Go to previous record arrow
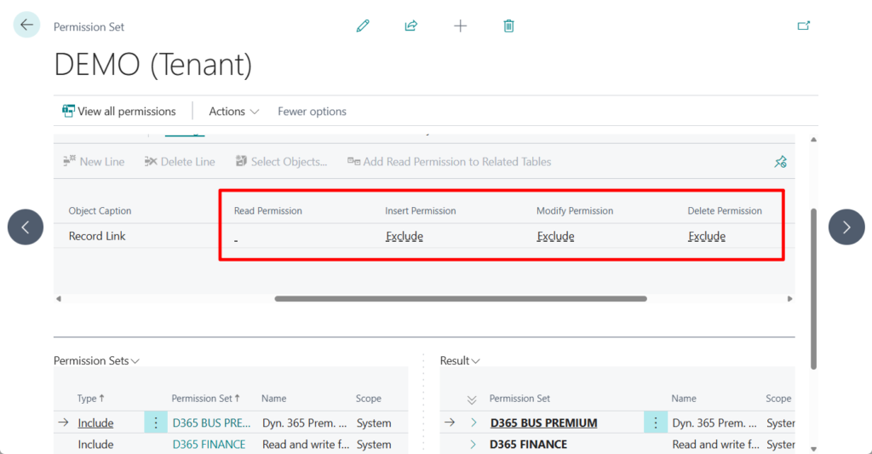The width and height of the screenshot is (872, 454). [x=26, y=227]
